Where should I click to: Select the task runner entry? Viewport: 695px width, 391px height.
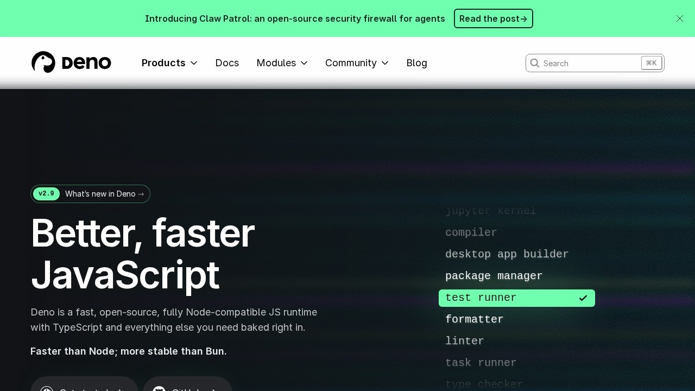pos(481,363)
